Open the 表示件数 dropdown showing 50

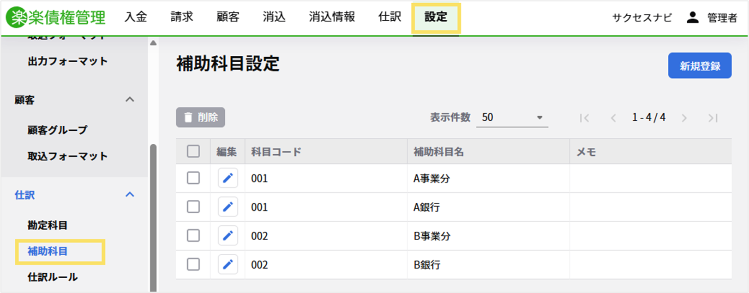coord(511,117)
